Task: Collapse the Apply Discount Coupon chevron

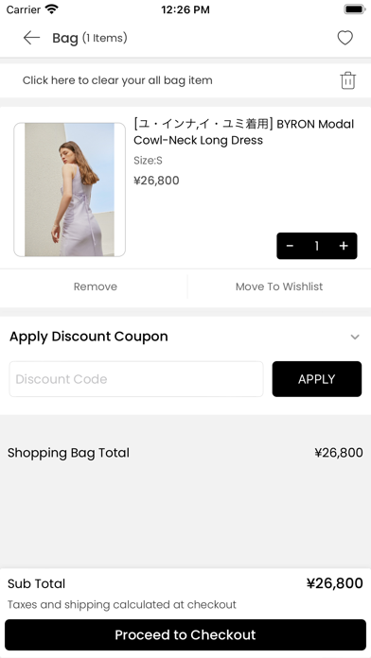Action: coord(355,337)
